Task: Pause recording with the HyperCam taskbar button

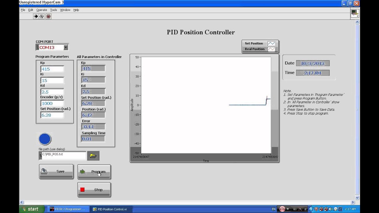Action: tap(282, 209)
